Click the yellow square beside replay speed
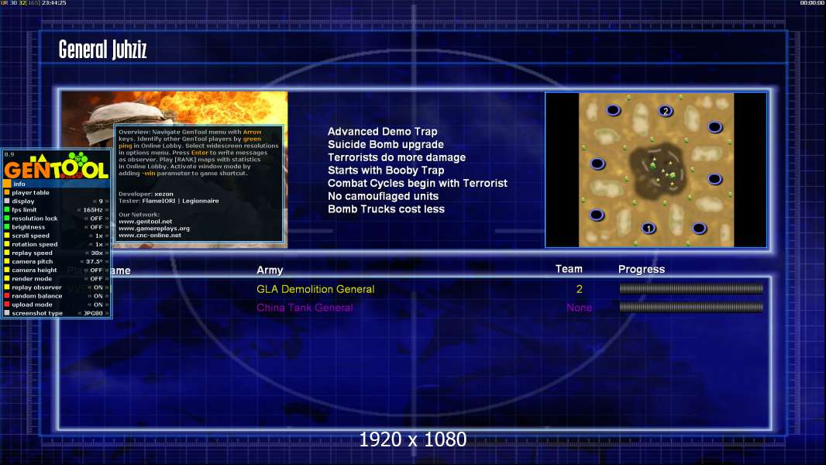The image size is (826, 465). (x=7, y=253)
